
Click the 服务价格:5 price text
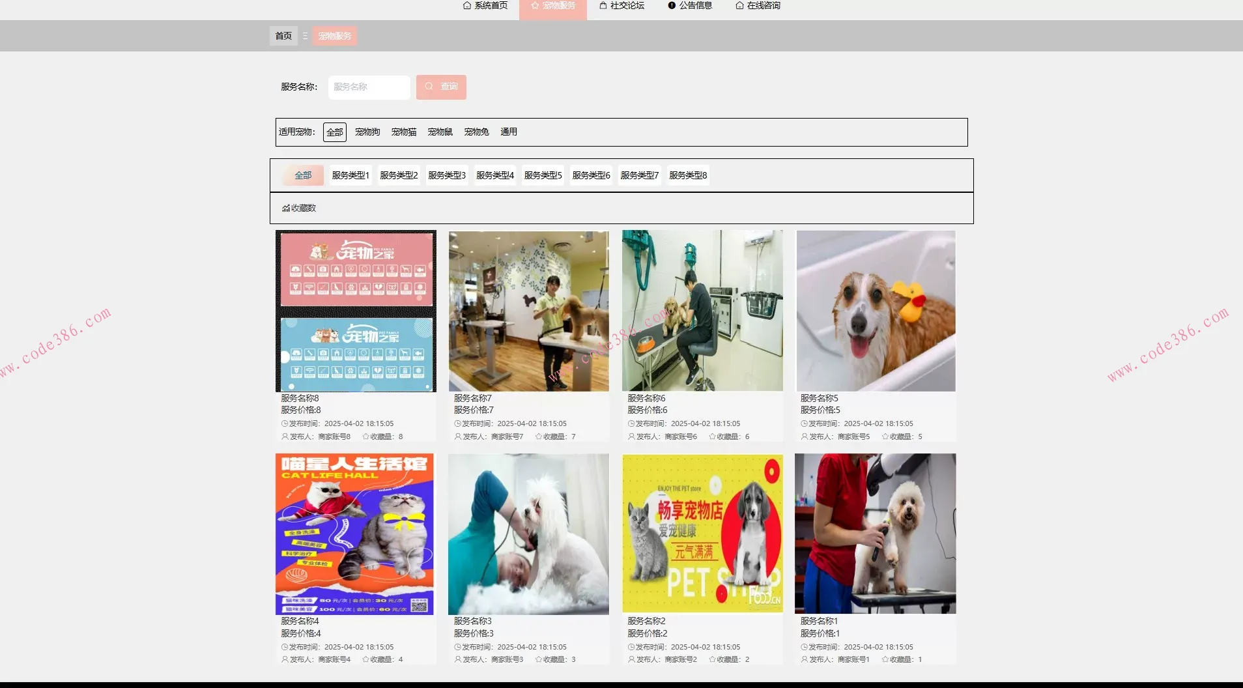820,410
